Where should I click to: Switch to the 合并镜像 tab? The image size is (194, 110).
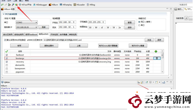pyautogui.click(x=64, y=34)
